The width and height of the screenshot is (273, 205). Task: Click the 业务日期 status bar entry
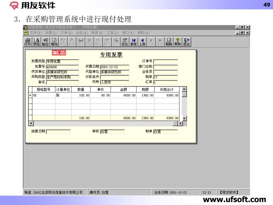click(176, 192)
